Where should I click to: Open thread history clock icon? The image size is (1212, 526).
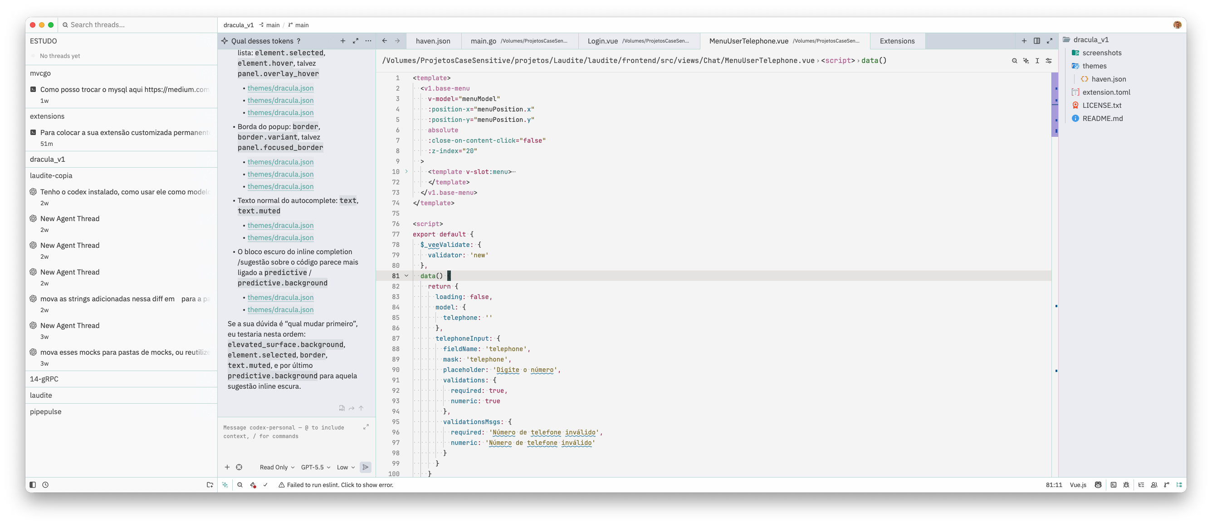[45, 485]
